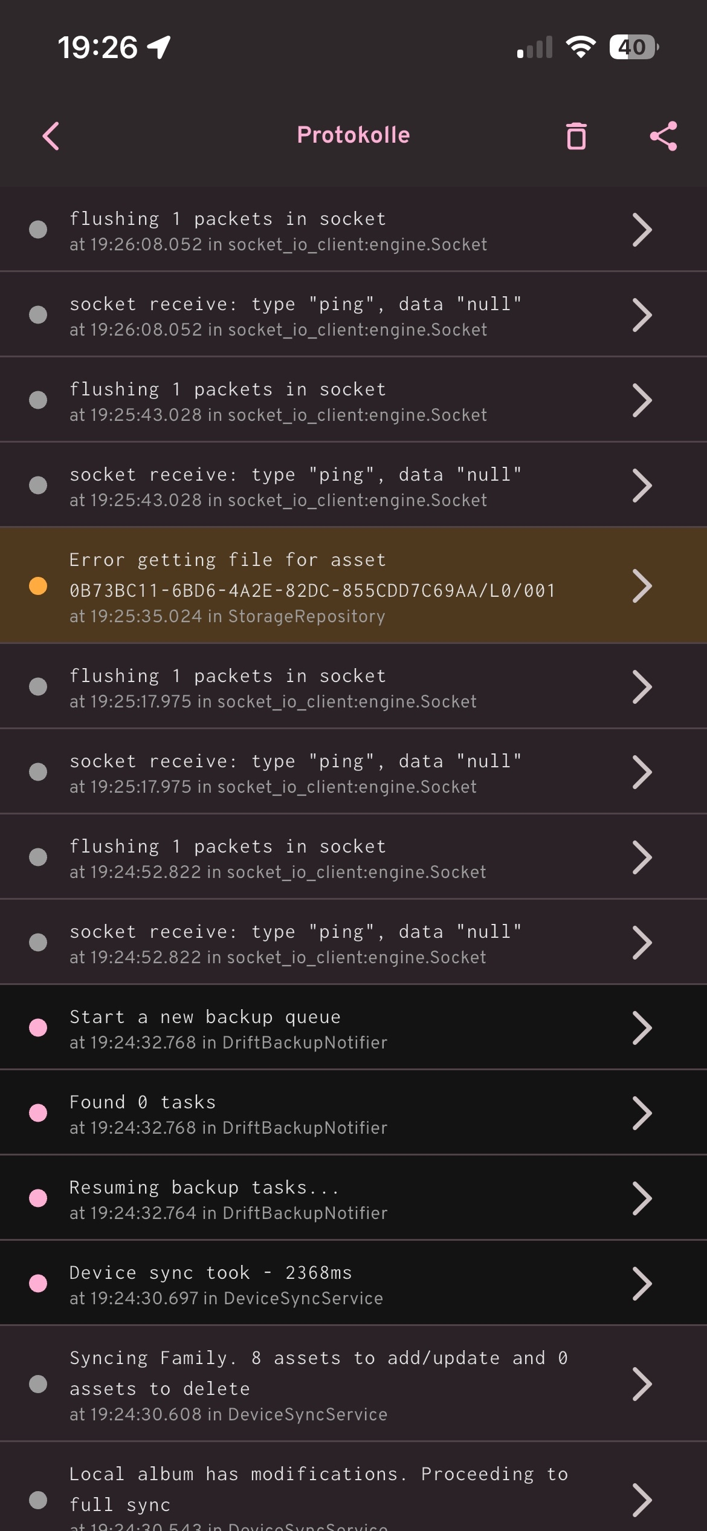Tap the back arrow icon
The width and height of the screenshot is (707, 1531).
[51, 136]
